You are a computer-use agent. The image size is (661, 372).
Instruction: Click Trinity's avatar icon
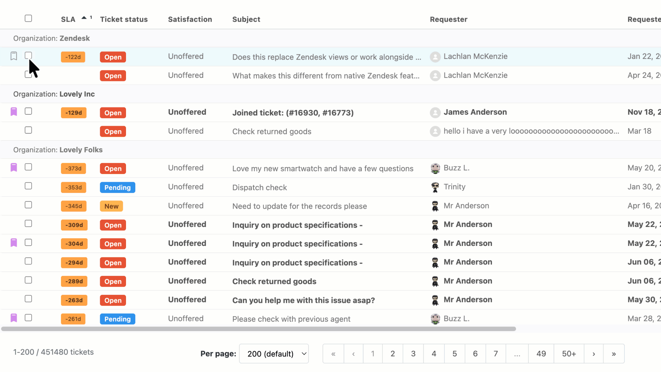435,187
